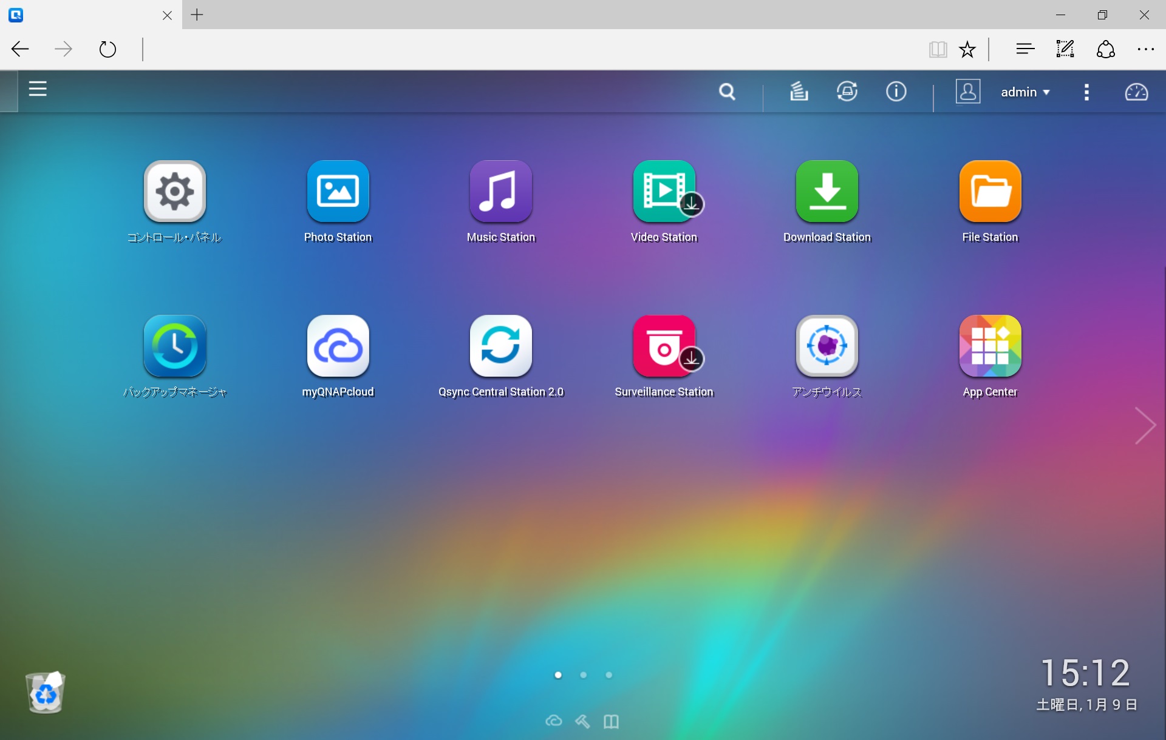The height and width of the screenshot is (740, 1166).
Task: Make a Web Note
Action: coord(1065,49)
